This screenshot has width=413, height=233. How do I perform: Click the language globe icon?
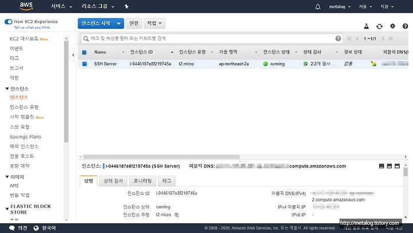(36, 228)
